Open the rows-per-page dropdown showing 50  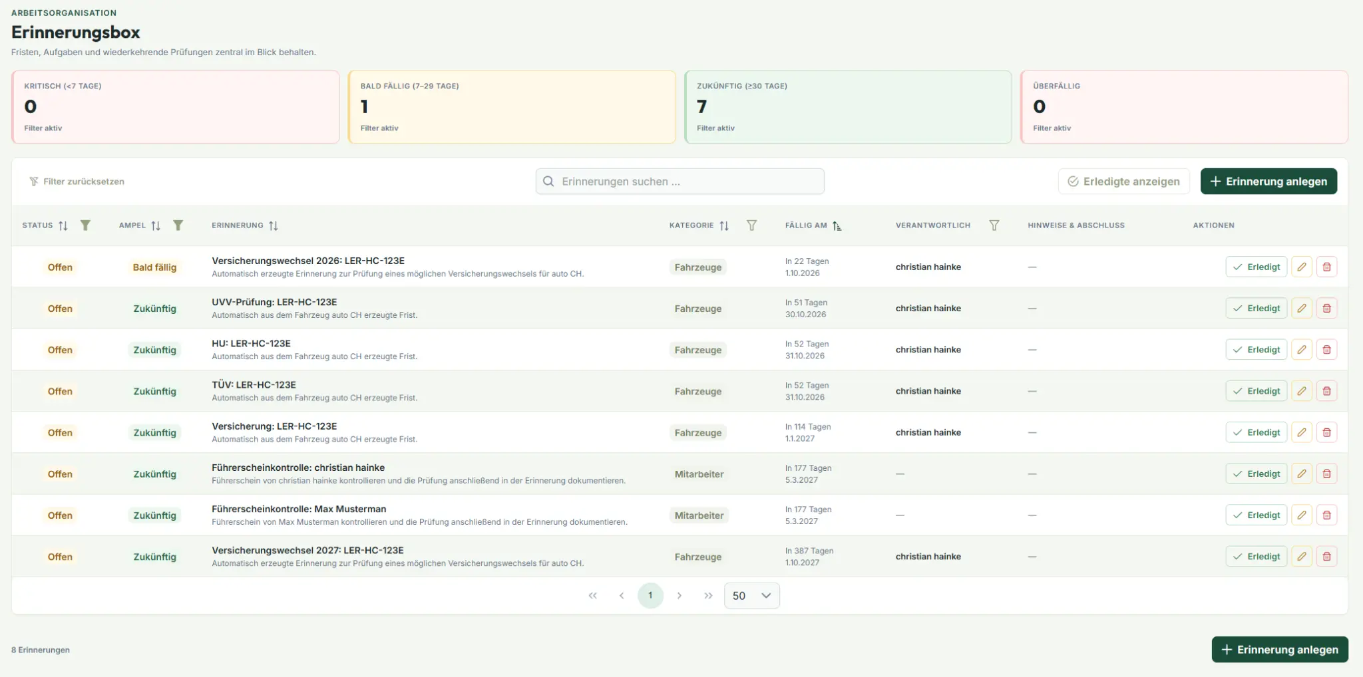(751, 595)
